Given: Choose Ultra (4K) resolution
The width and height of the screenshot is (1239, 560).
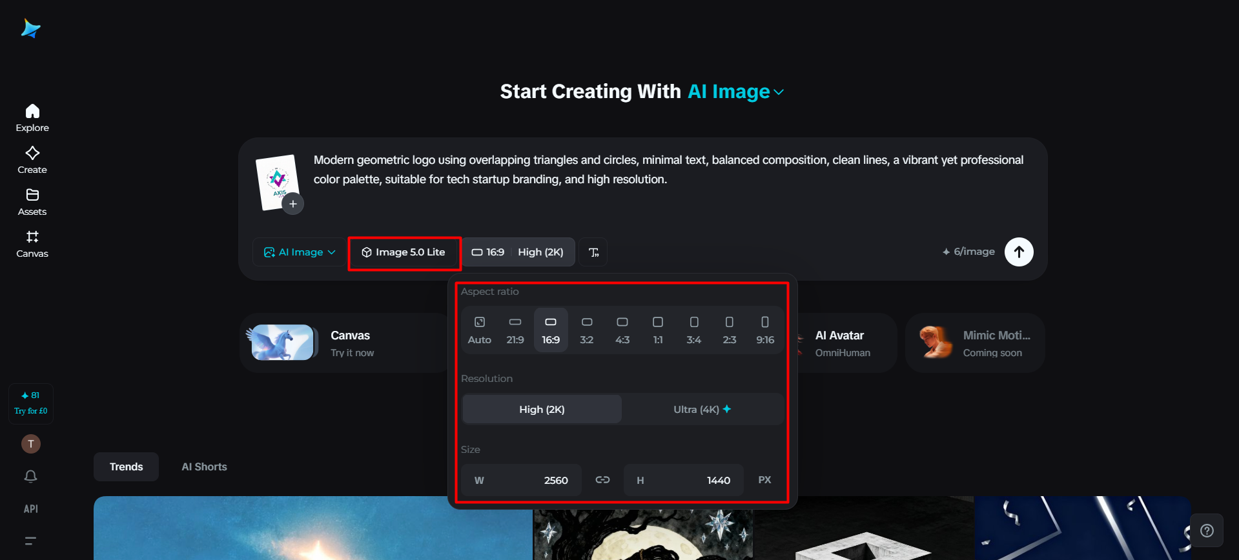Looking at the screenshot, I should click(702, 409).
